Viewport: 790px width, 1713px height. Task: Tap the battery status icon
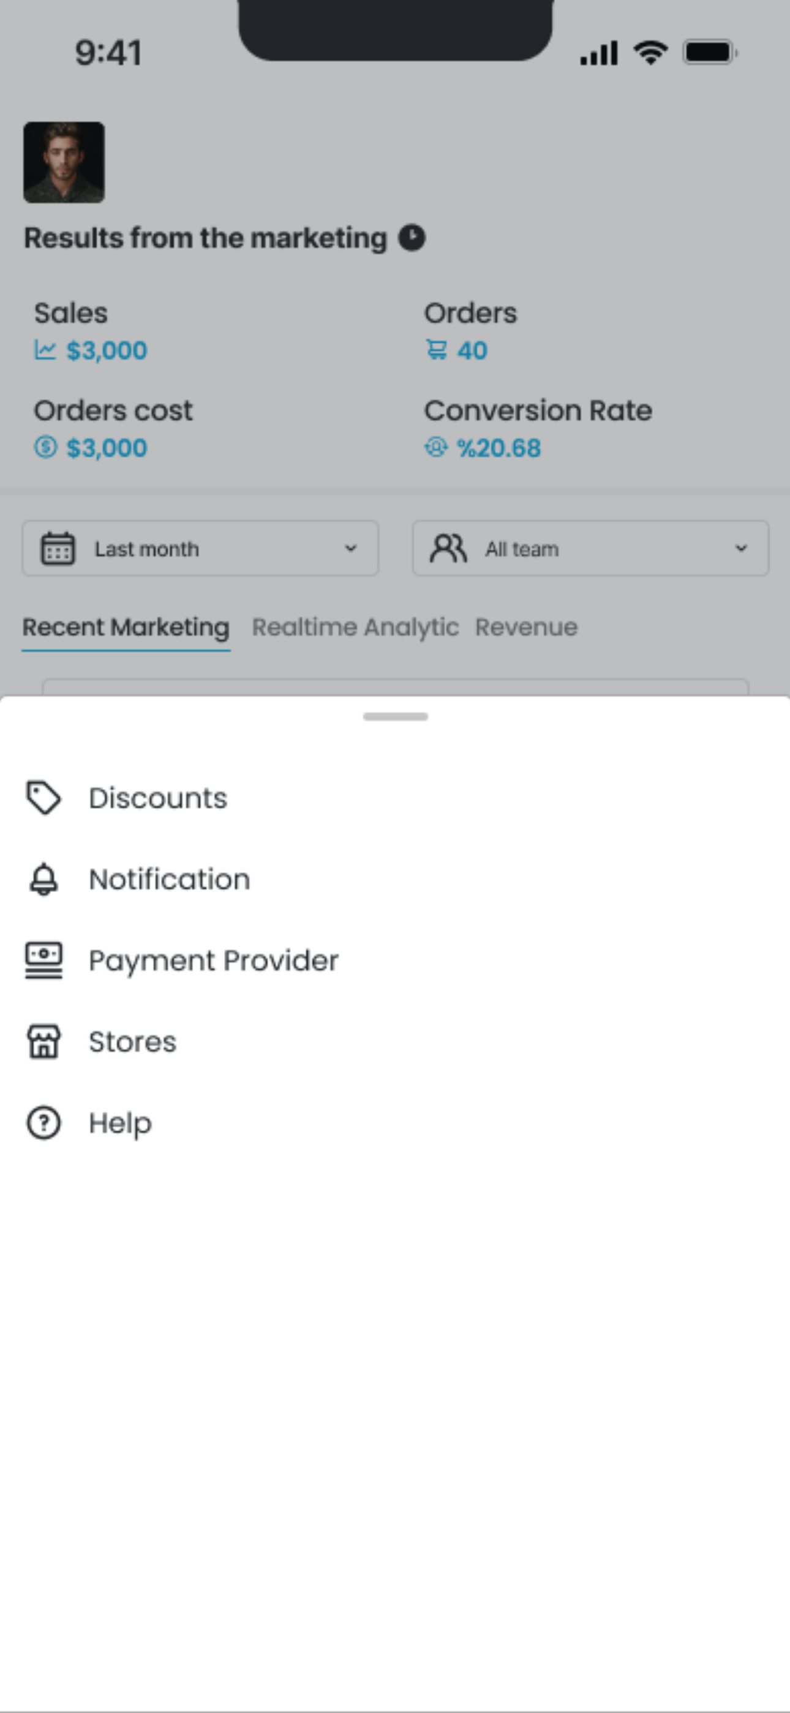click(710, 53)
